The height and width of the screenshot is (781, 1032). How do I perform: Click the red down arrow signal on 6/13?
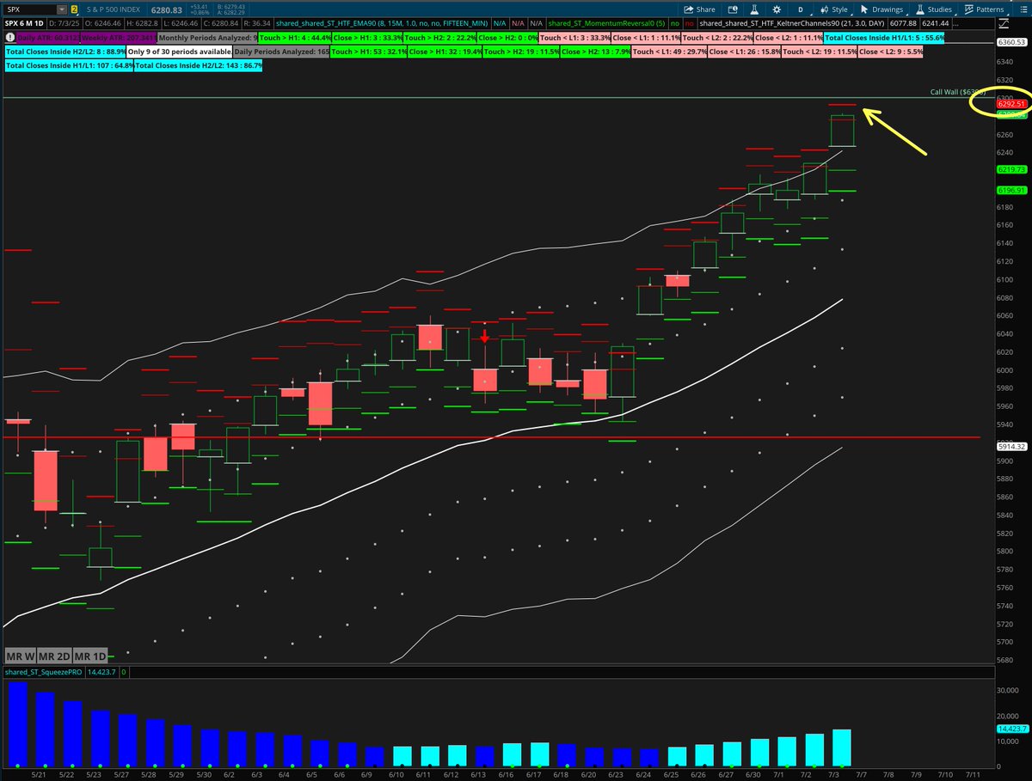pyautogui.click(x=485, y=336)
